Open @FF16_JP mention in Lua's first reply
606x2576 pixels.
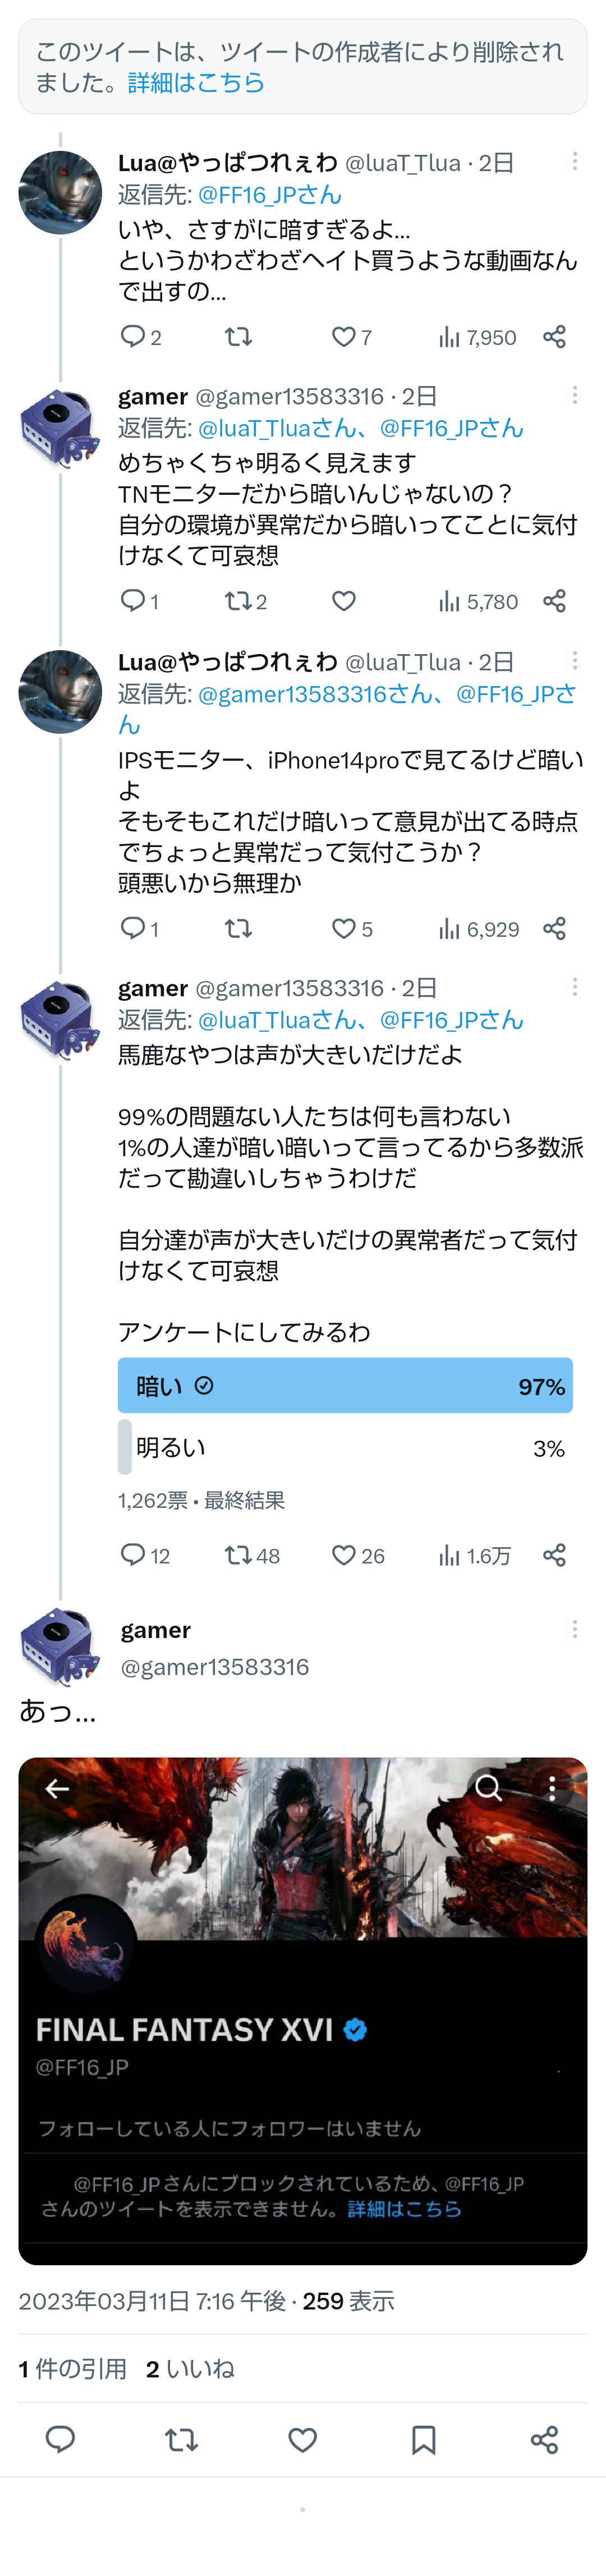269,195
